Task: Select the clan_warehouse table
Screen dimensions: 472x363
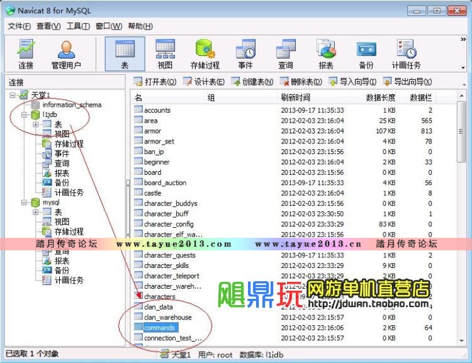Action: pos(167,317)
